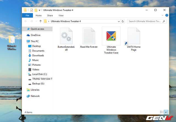
Task: Switch to the Share ribbon tab
Action: click(x=50, y=15)
